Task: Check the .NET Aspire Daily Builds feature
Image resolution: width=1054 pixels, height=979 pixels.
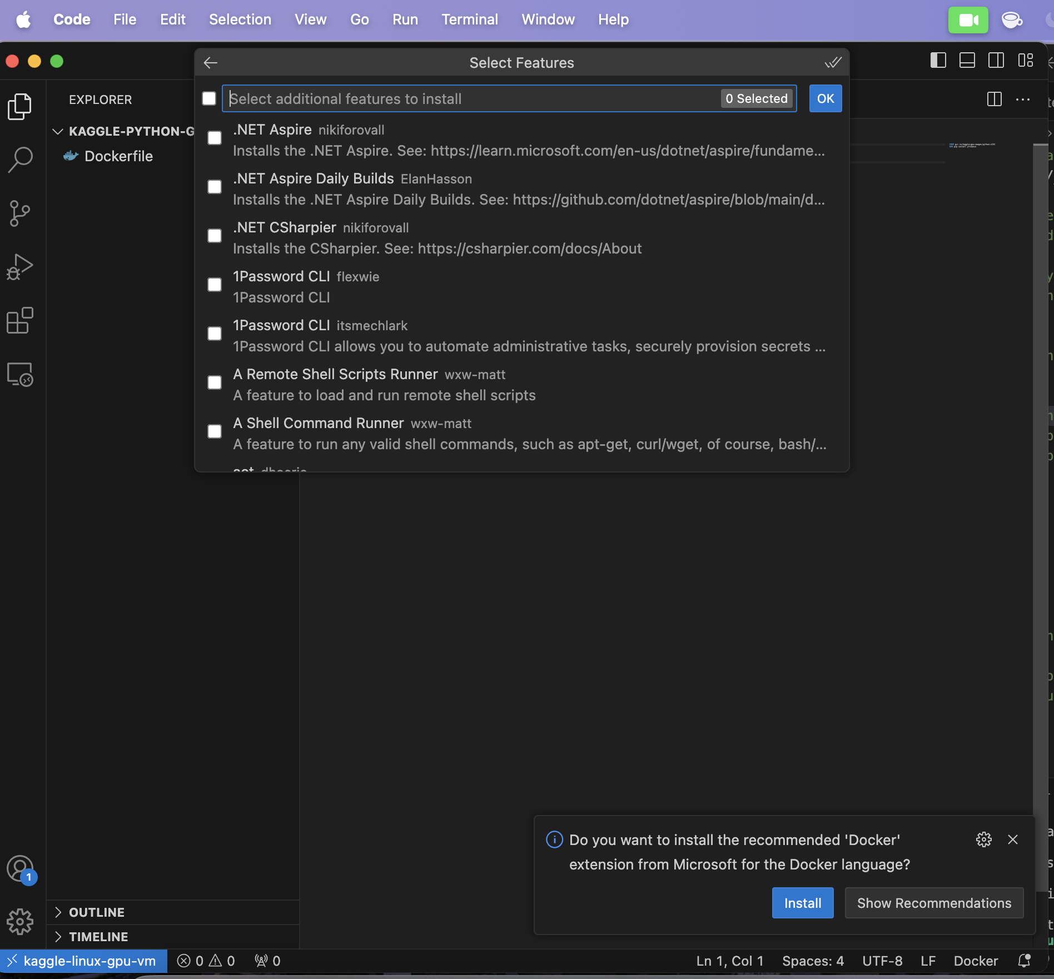Action: tap(215, 187)
